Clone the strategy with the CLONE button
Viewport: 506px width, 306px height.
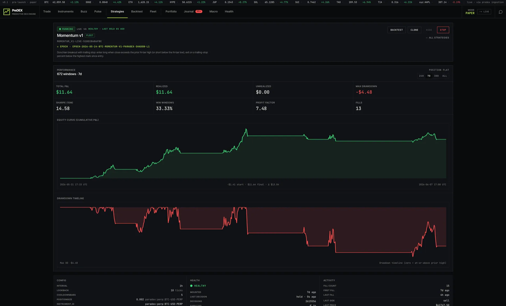[414, 30]
